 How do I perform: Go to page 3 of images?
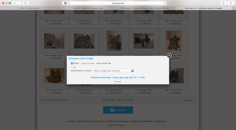(124, 100)
